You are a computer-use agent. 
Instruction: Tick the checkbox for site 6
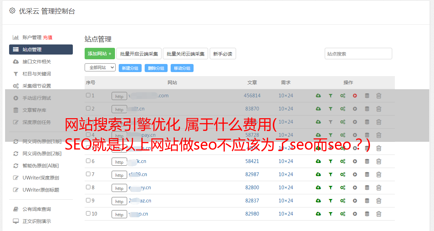click(x=88, y=161)
